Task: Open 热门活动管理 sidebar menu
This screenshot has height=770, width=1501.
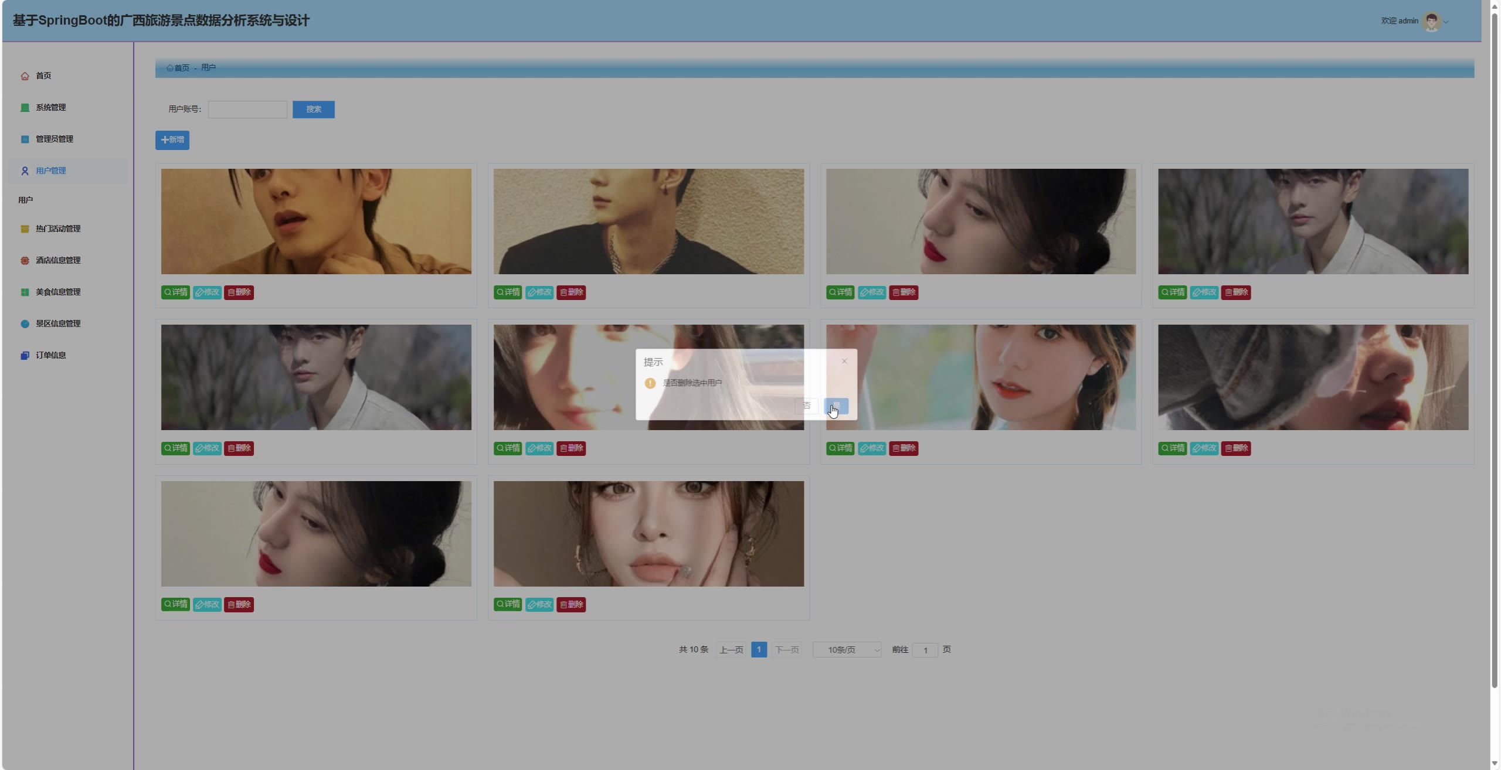Action: 57,229
